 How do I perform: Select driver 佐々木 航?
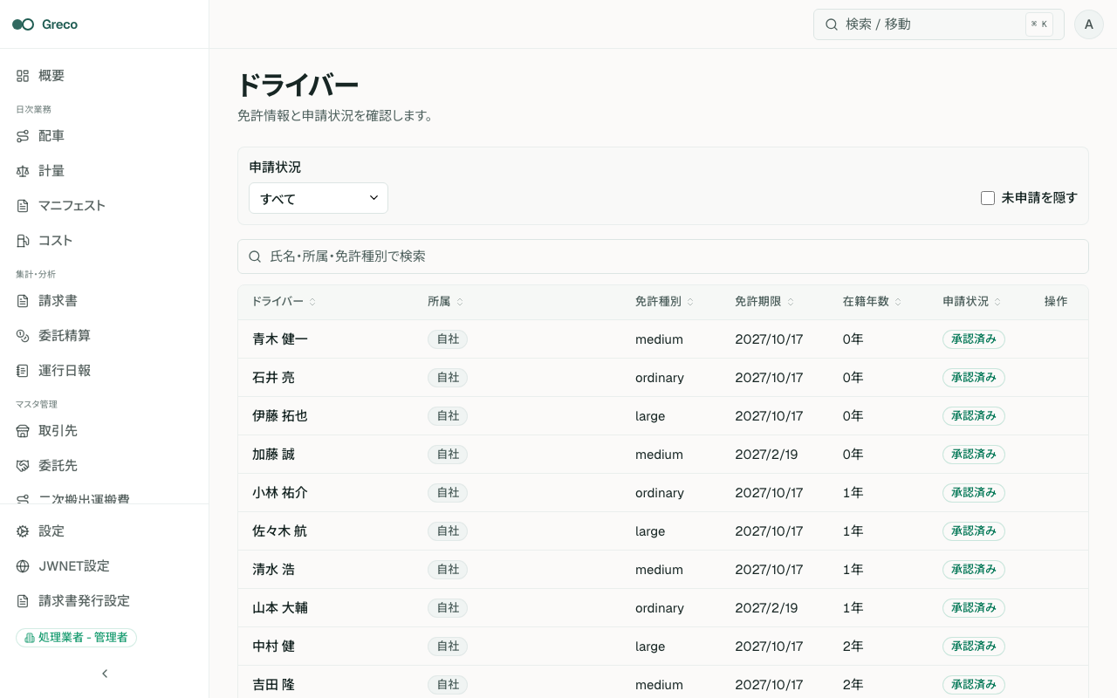279,531
